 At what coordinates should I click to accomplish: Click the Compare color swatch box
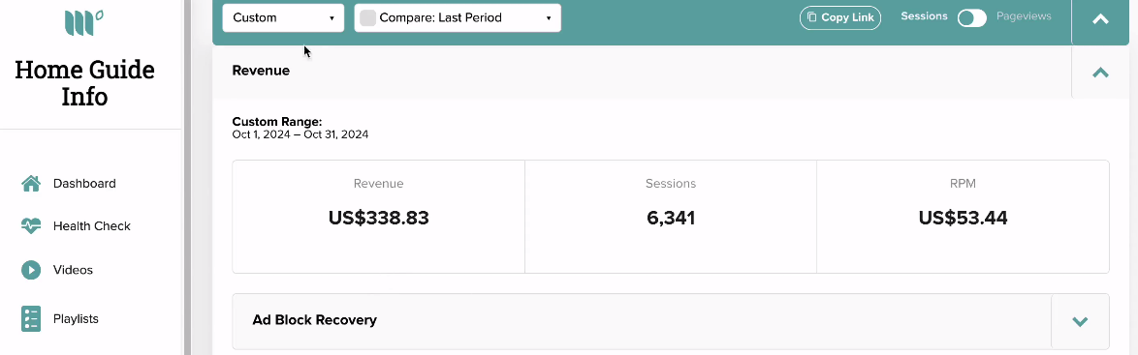click(368, 18)
